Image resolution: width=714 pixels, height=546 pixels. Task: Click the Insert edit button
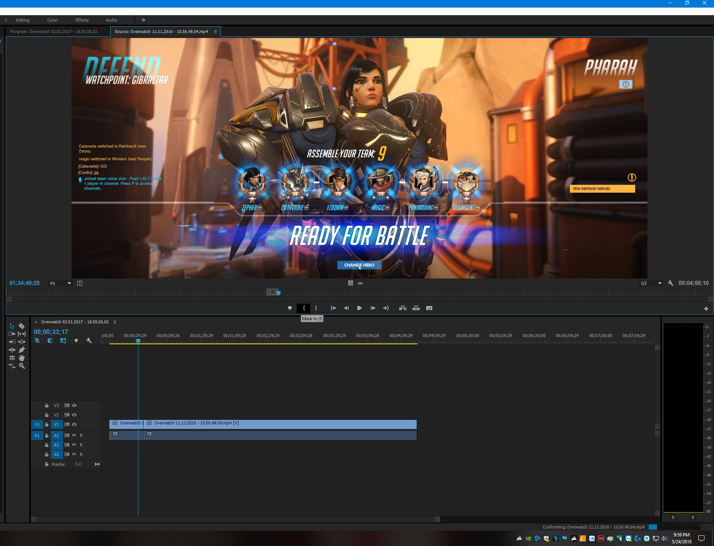pyautogui.click(x=403, y=308)
